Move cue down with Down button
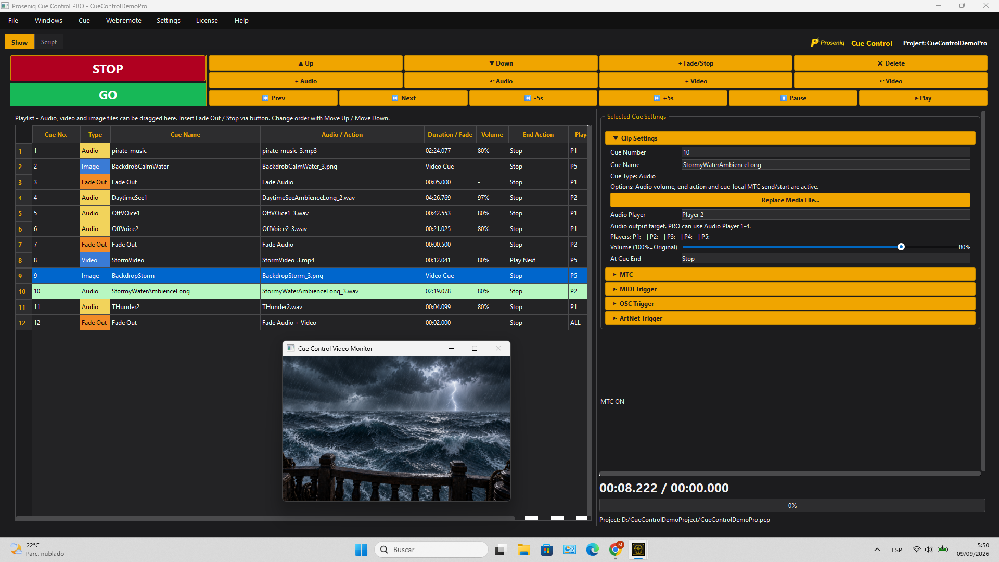 (x=501, y=63)
